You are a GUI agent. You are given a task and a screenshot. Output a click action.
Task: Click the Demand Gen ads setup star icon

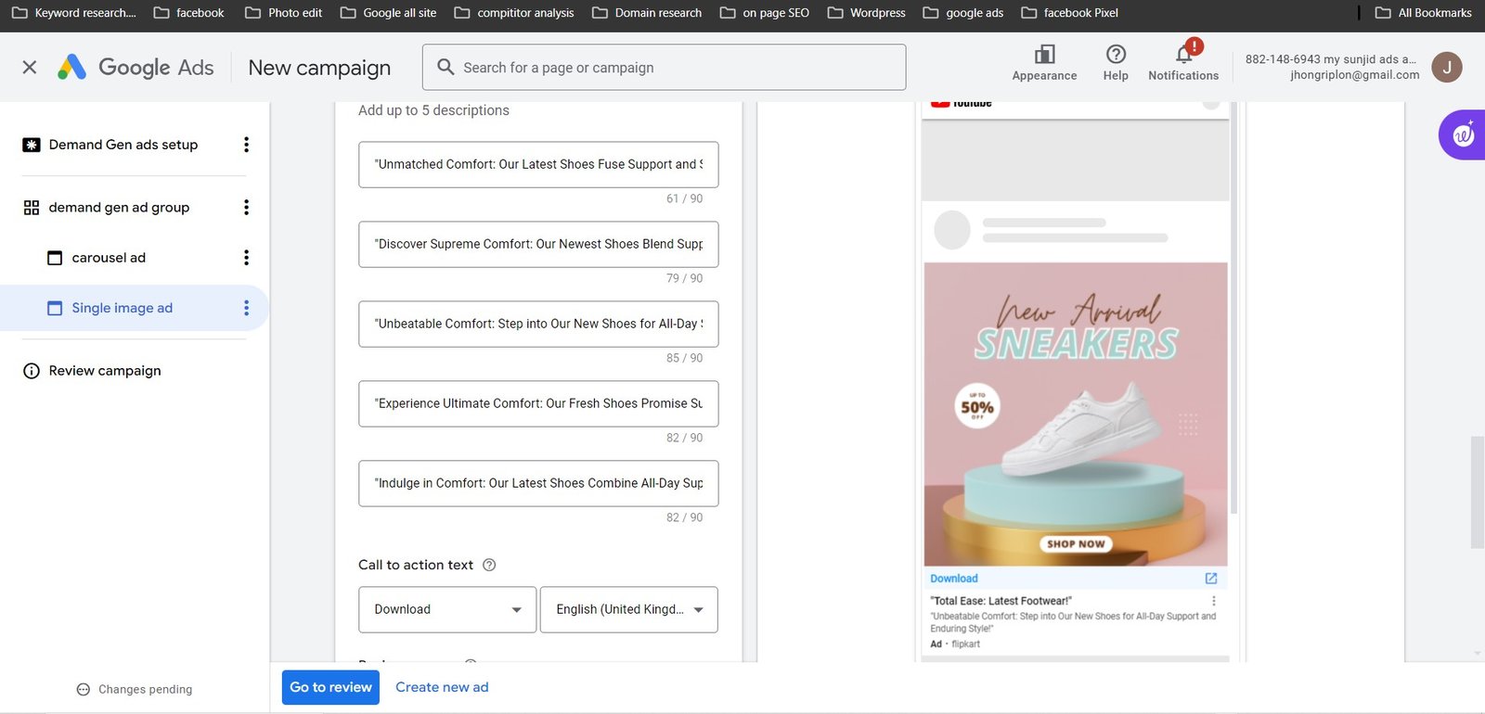point(32,145)
